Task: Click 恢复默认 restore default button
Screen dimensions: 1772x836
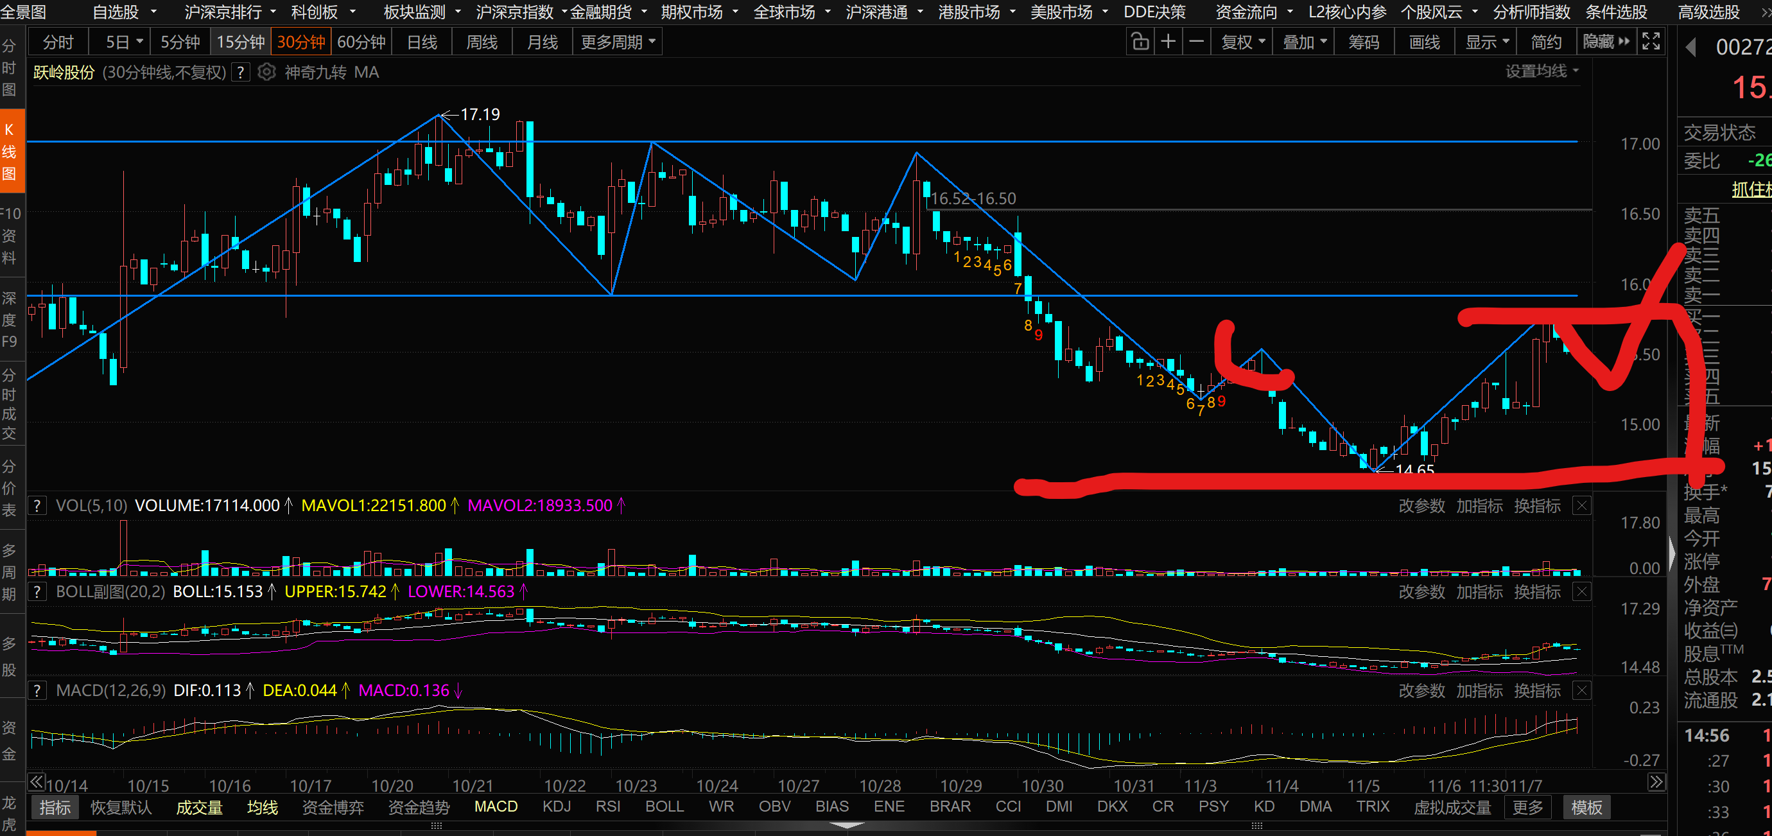Action: tap(121, 807)
